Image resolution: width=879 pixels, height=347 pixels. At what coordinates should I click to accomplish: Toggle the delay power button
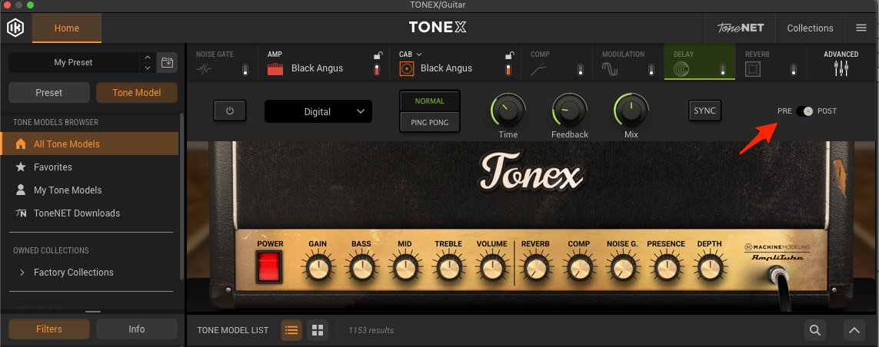click(229, 111)
